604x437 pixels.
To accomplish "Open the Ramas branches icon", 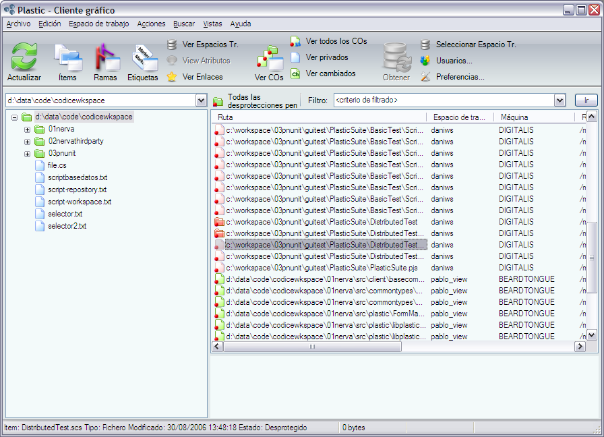I will pyautogui.click(x=106, y=57).
